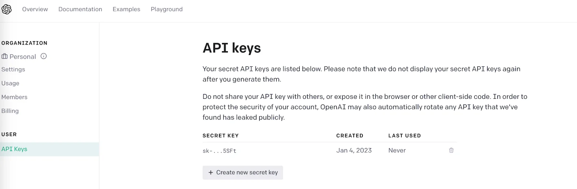This screenshot has height=189, width=577.
Task: Delete the secret key with trash icon
Action: point(451,150)
